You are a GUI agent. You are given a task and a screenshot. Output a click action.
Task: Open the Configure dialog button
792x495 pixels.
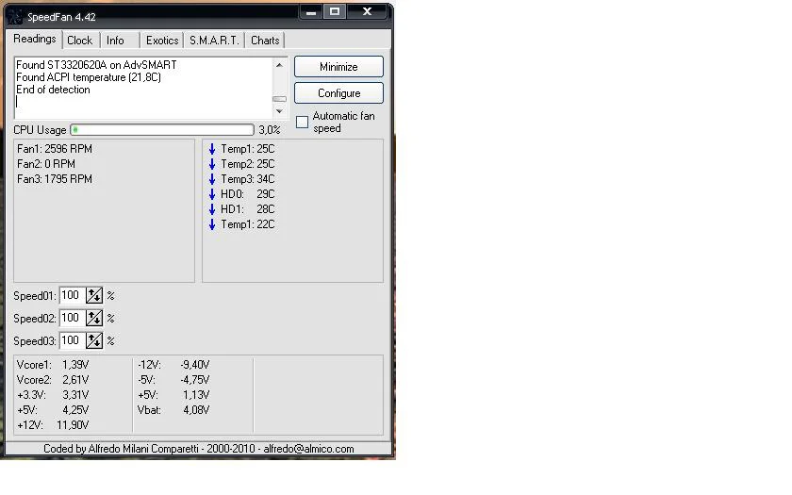(338, 93)
